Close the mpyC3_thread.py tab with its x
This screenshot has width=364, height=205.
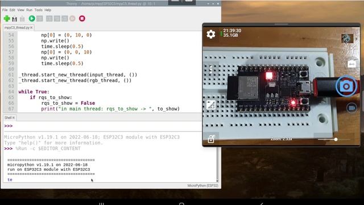point(31,28)
